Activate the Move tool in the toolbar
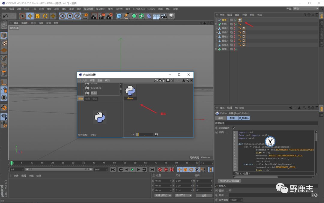This screenshot has width=324, height=203. 30,16
